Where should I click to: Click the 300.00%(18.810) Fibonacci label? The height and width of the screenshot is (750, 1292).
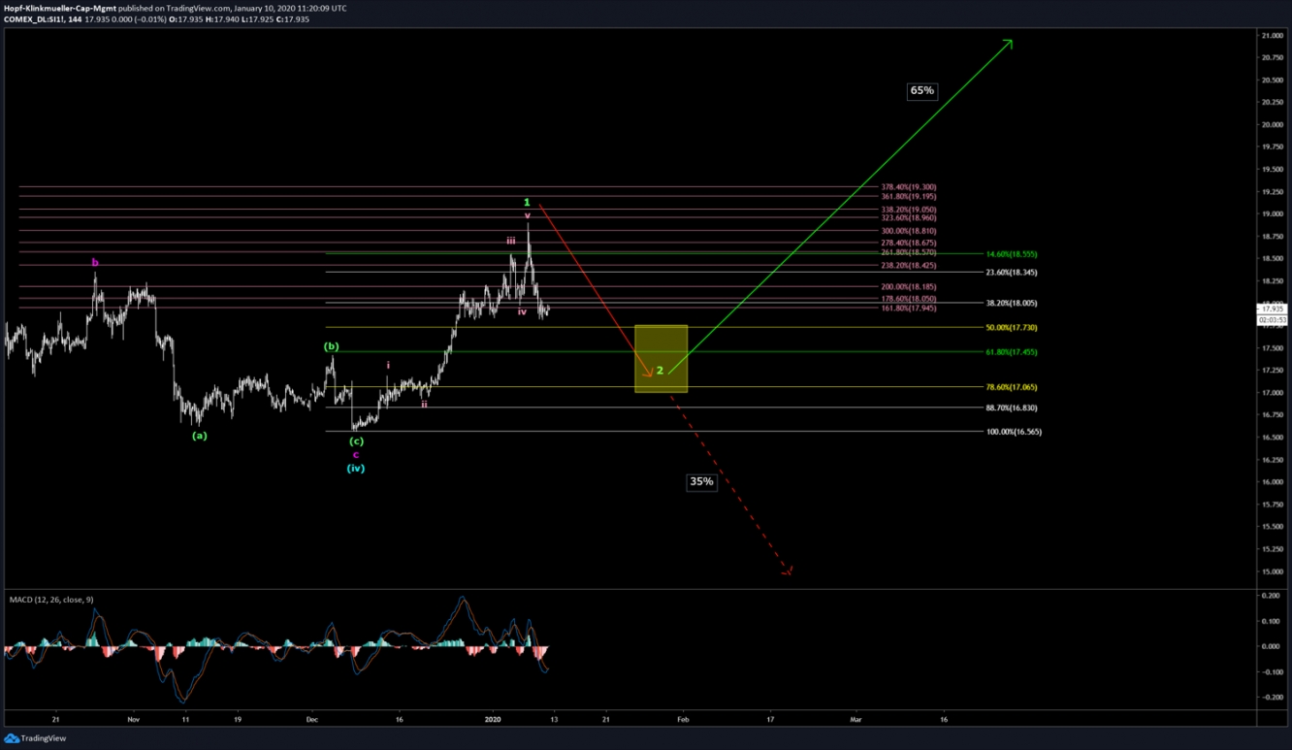pos(909,232)
